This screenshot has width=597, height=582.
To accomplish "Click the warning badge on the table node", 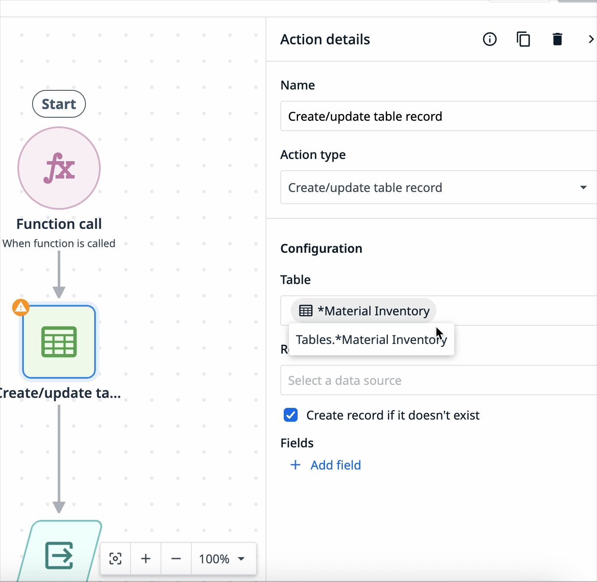I will [20, 307].
